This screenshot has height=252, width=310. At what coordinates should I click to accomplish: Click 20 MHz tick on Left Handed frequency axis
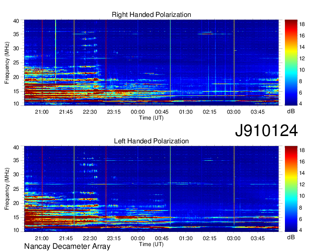[x=16, y=203]
